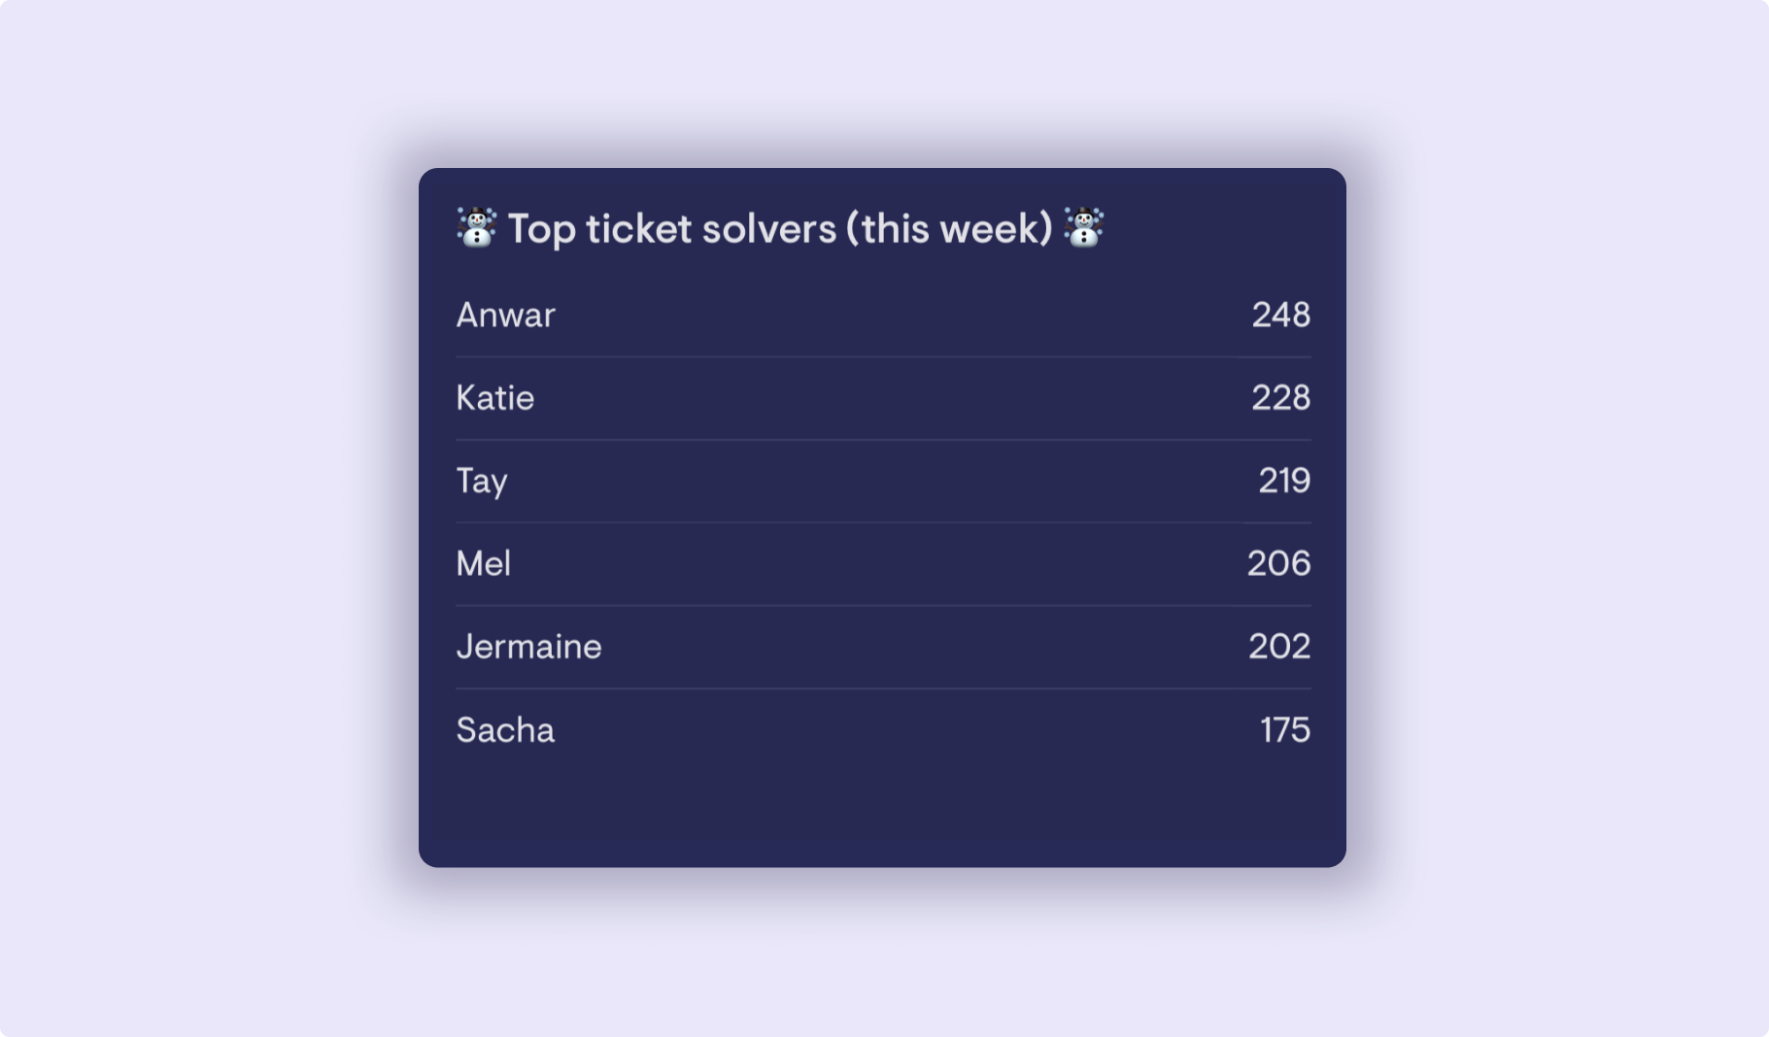Image resolution: width=1769 pixels, height=1037 pixels.
Task: Click the word 'solvers' in the heading
Action: pyautogui.click(x=768, y=229)
